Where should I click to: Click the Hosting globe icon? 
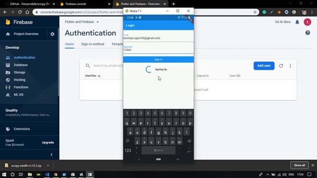point(8,80)
